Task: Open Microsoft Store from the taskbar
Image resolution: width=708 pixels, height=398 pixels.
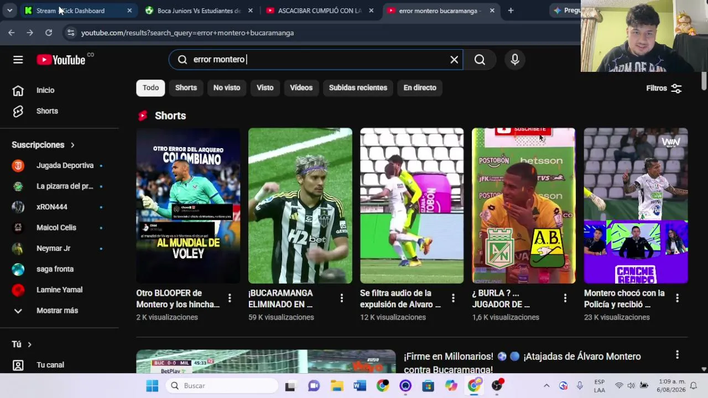Action: (x=428, y=386)
